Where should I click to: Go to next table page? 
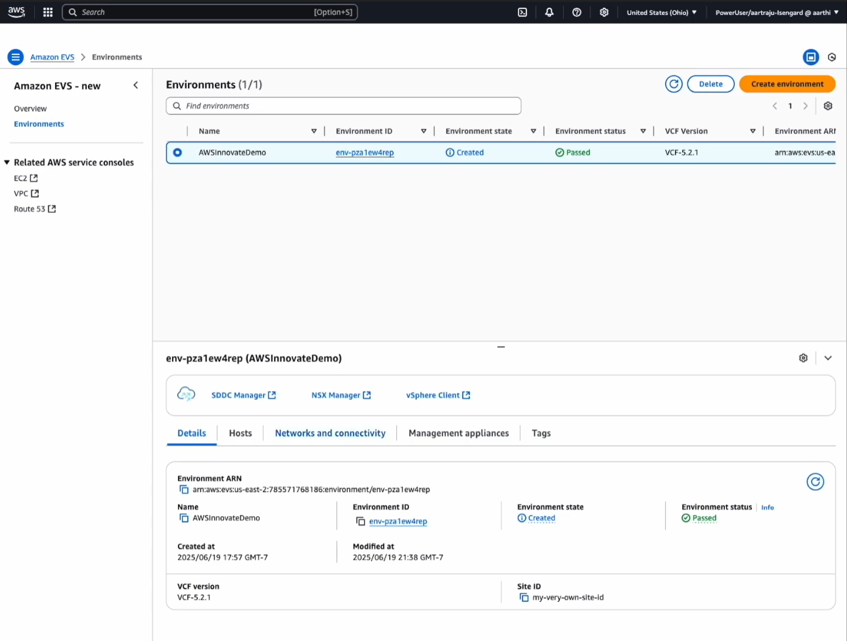click(805, 106)
